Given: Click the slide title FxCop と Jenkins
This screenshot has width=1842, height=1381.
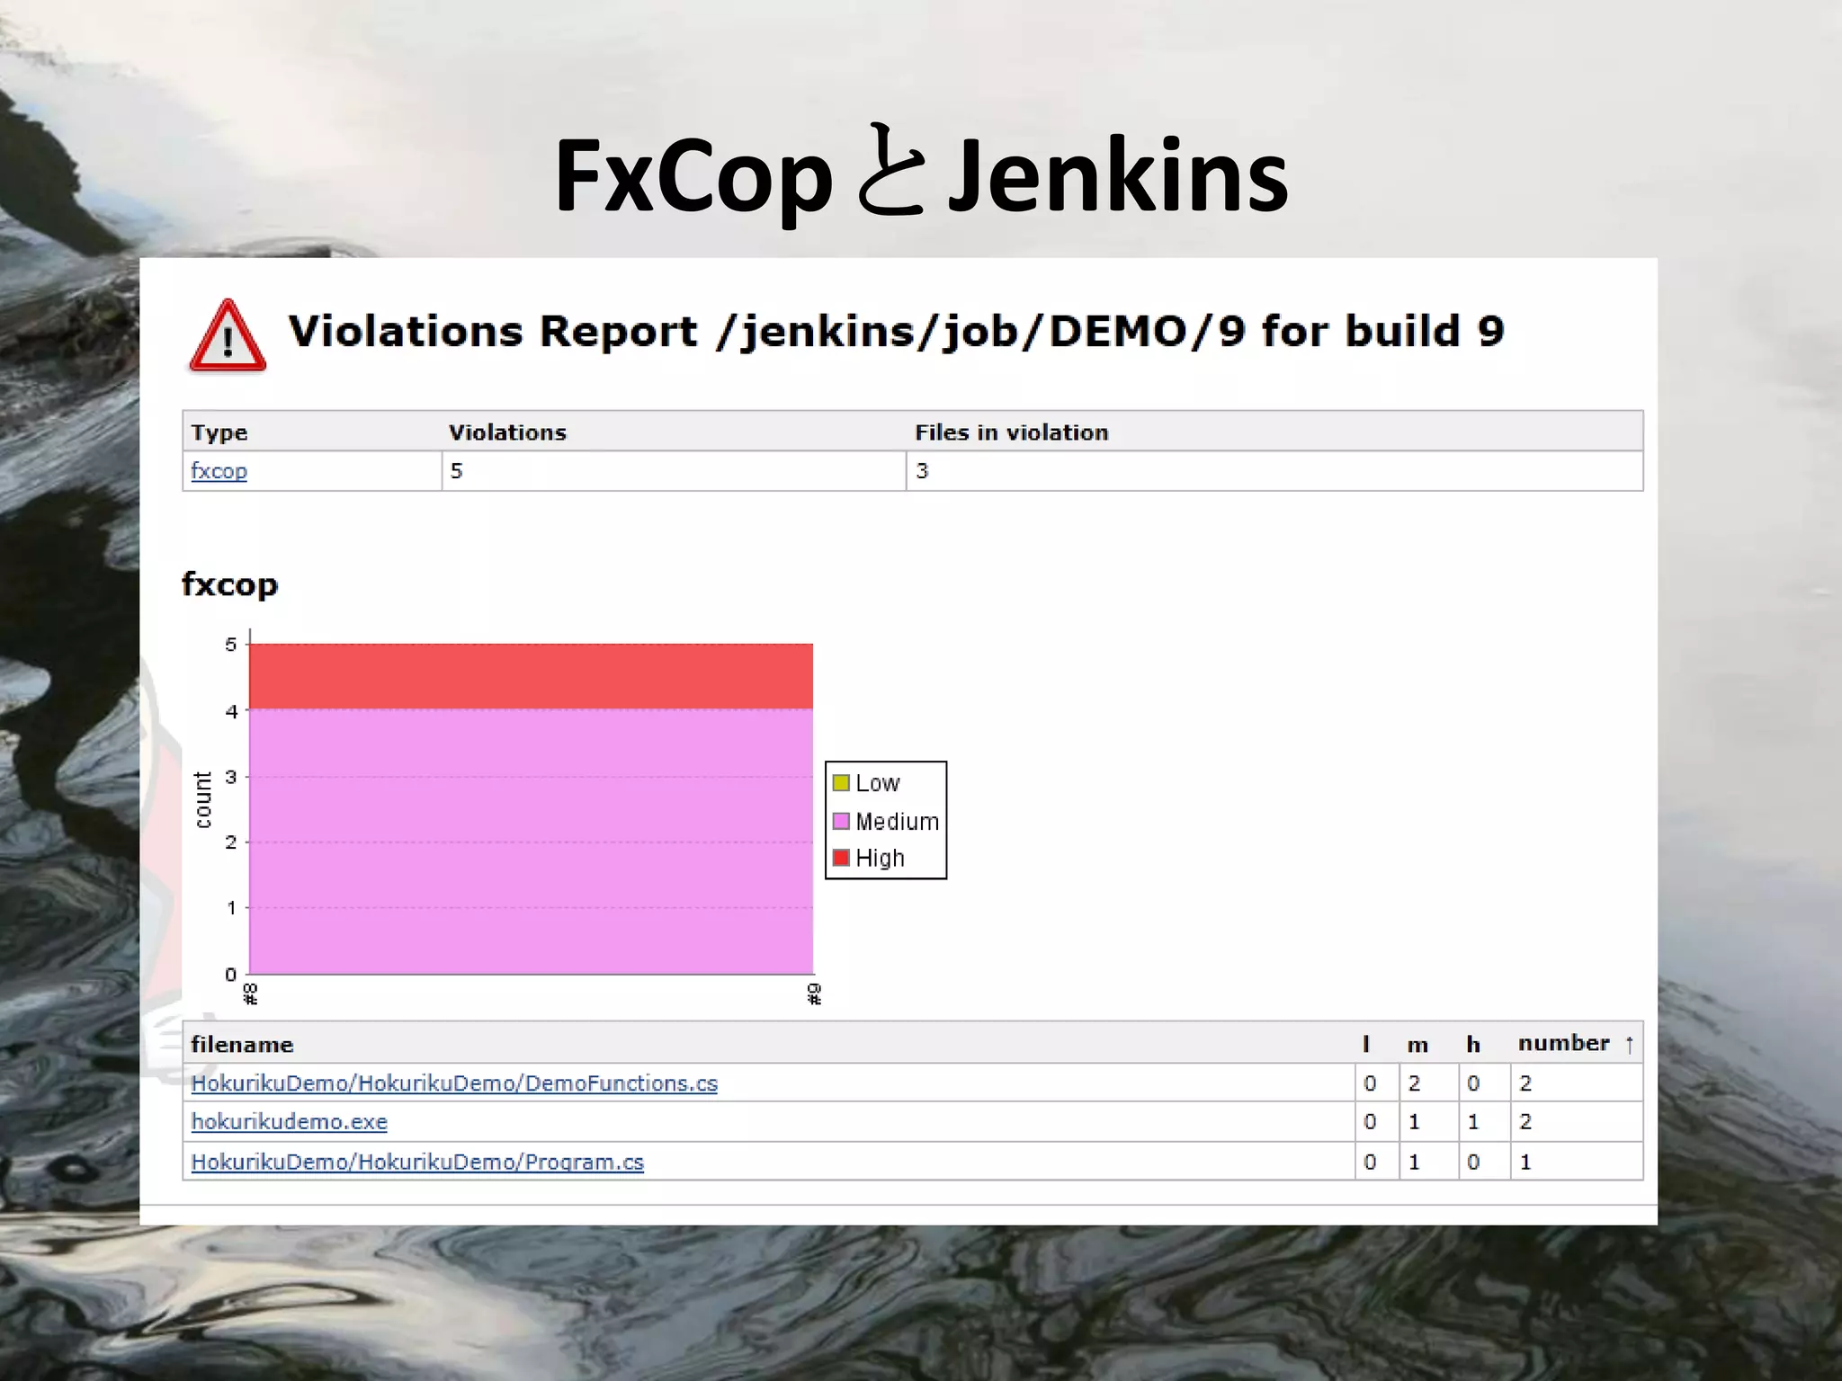Looking at the screenshot, I should (x=921, y=174).
